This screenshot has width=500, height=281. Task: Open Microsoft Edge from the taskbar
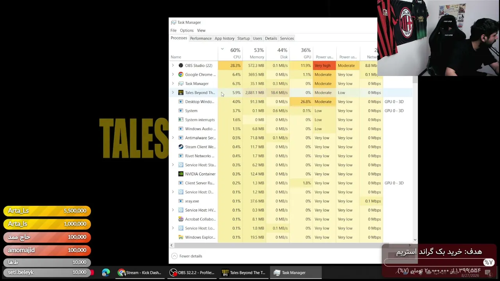point(106,273)
